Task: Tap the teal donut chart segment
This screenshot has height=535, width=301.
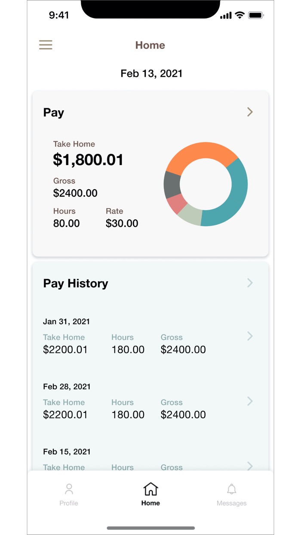Action: pyautogui.click(x=236, y=194)
